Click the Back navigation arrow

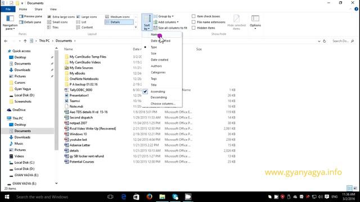[6, 41]
